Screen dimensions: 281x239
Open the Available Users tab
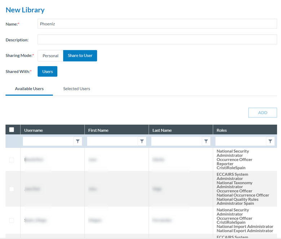[x=29, y=89]
